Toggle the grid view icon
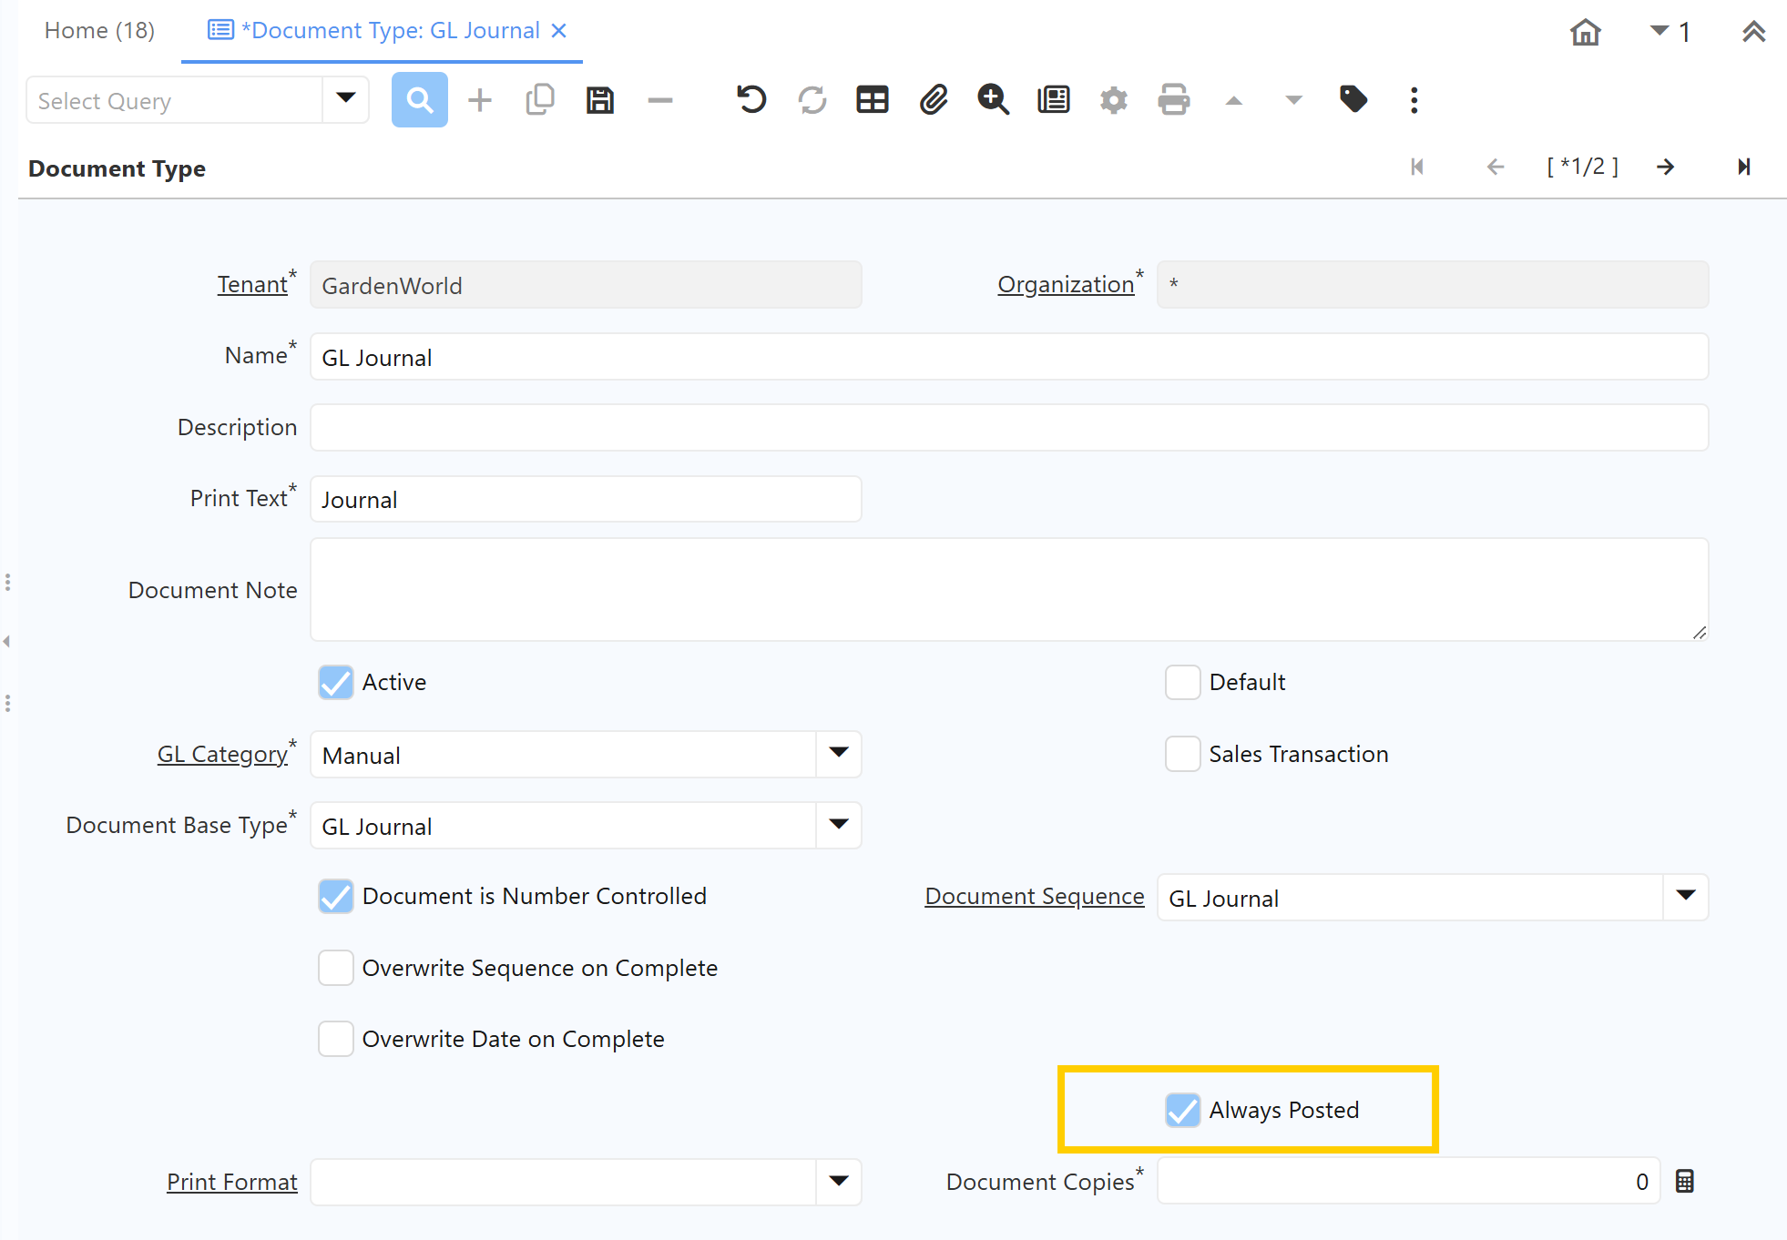 point(872,100)
